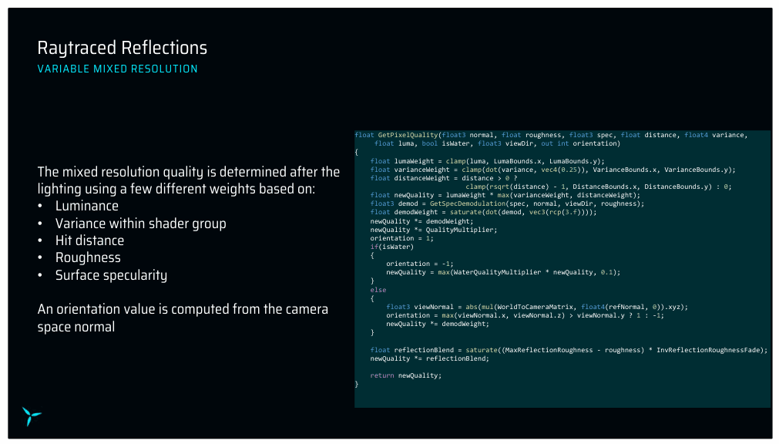Click the "Luminance" bullet point
This screenshot has height=444, width=779.
pyautogui.click(x=87, y=206)
